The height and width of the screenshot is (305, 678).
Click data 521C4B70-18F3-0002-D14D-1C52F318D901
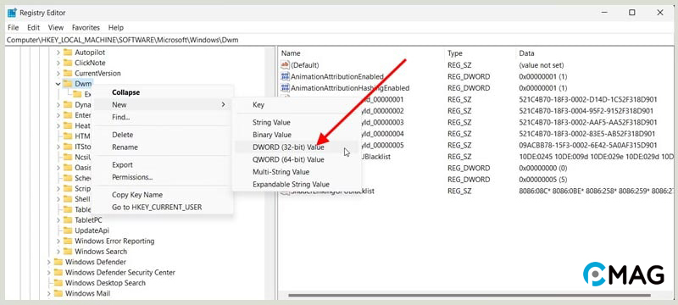588,99
